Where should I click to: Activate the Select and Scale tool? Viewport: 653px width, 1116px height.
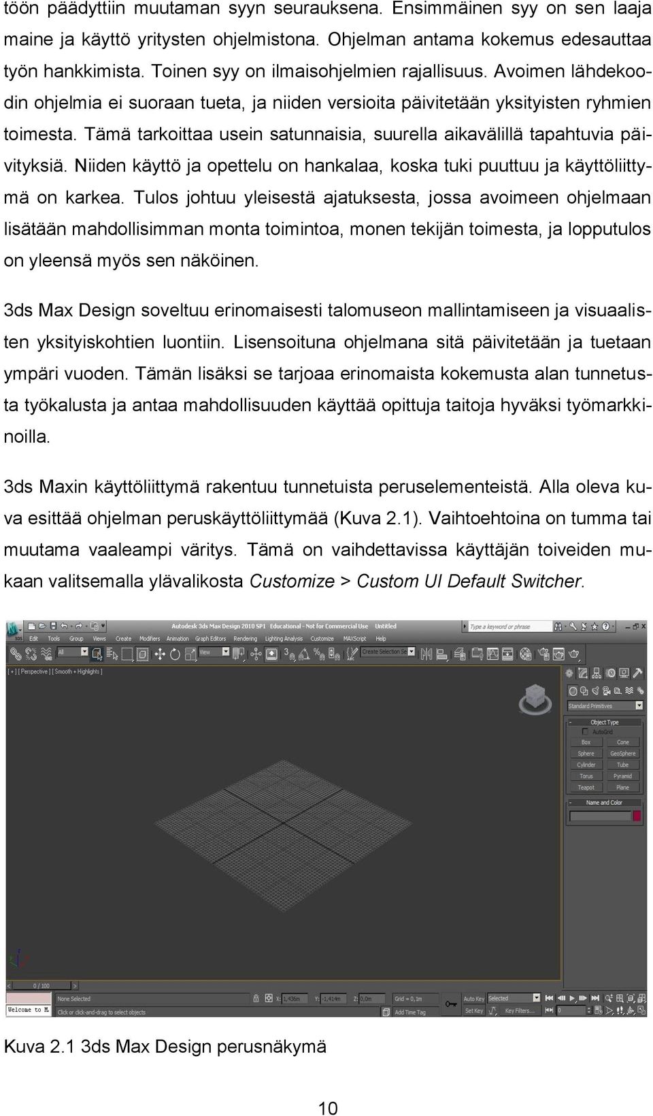[x=190, y=654]
